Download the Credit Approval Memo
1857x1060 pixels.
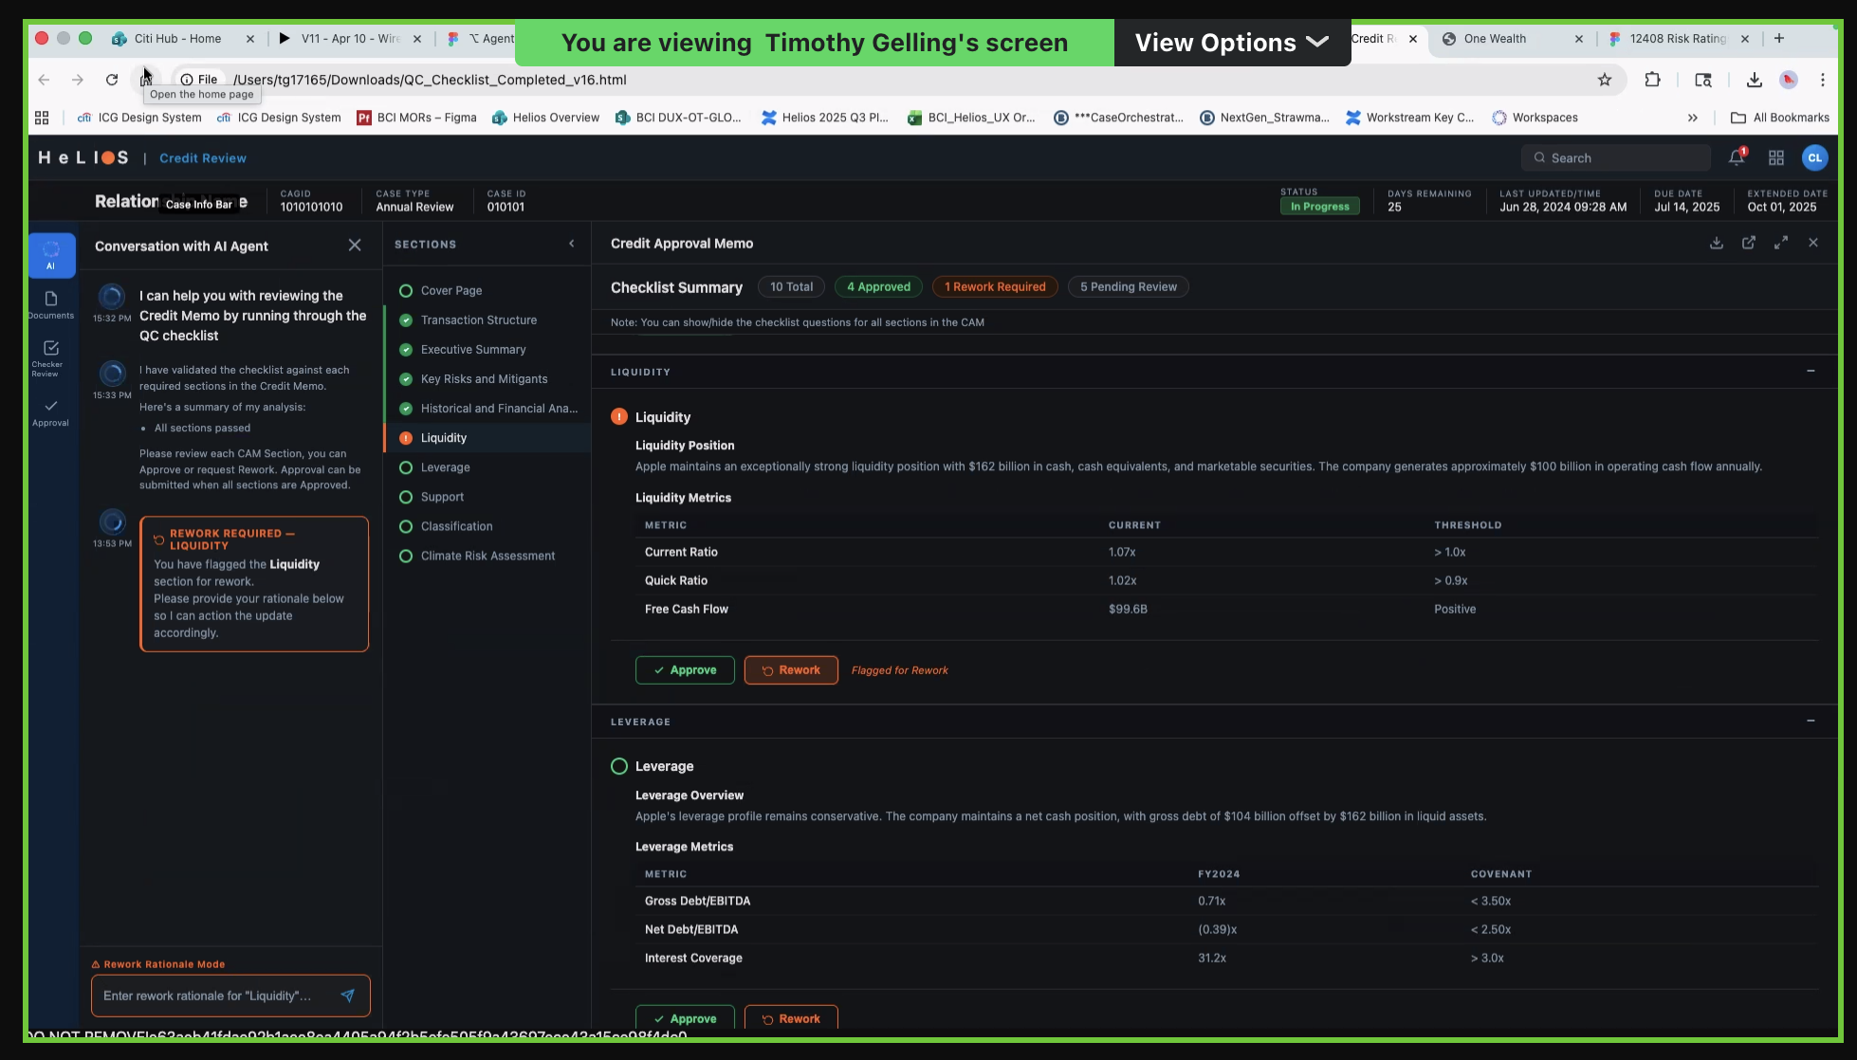click(x=1717, y=243)
